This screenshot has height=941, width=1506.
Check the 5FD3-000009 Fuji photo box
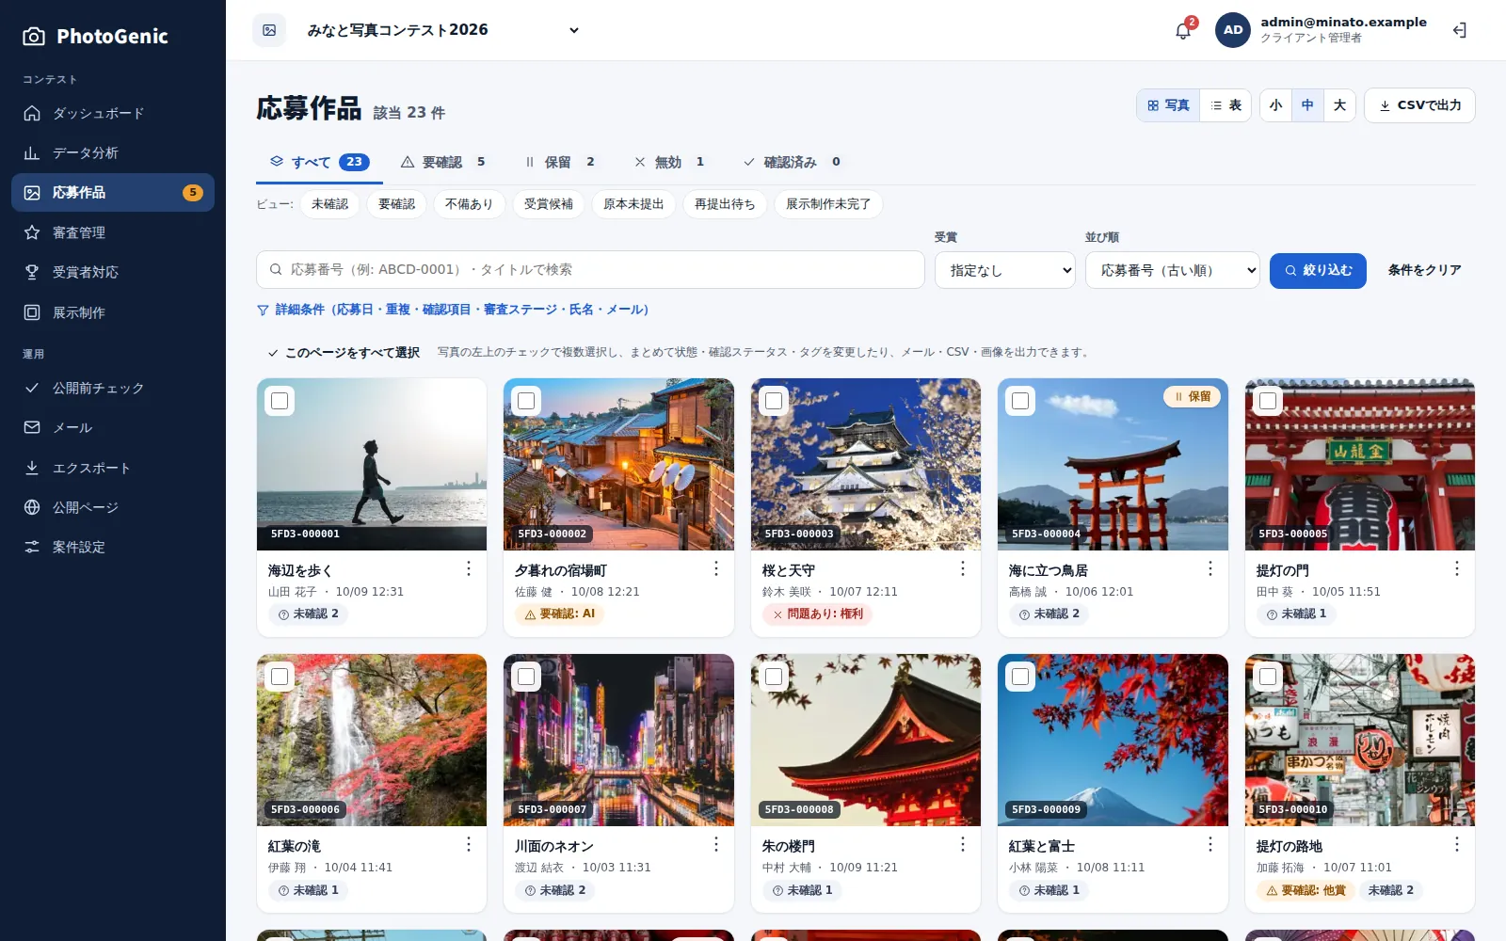[x=1020, y=677]
